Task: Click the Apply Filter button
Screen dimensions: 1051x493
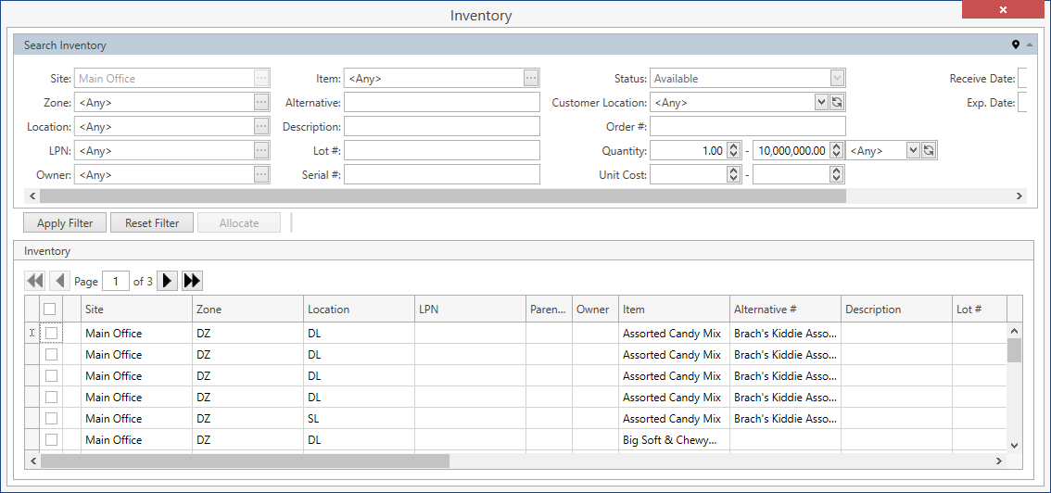Action: [x=65, y=223]
